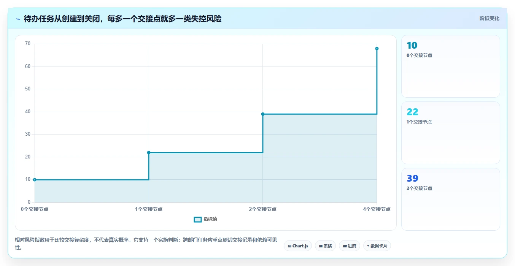Viewport: 515px width, 266px height.
Task: Click the data point at 0个交接节点
Action: [x=35, y=180]
